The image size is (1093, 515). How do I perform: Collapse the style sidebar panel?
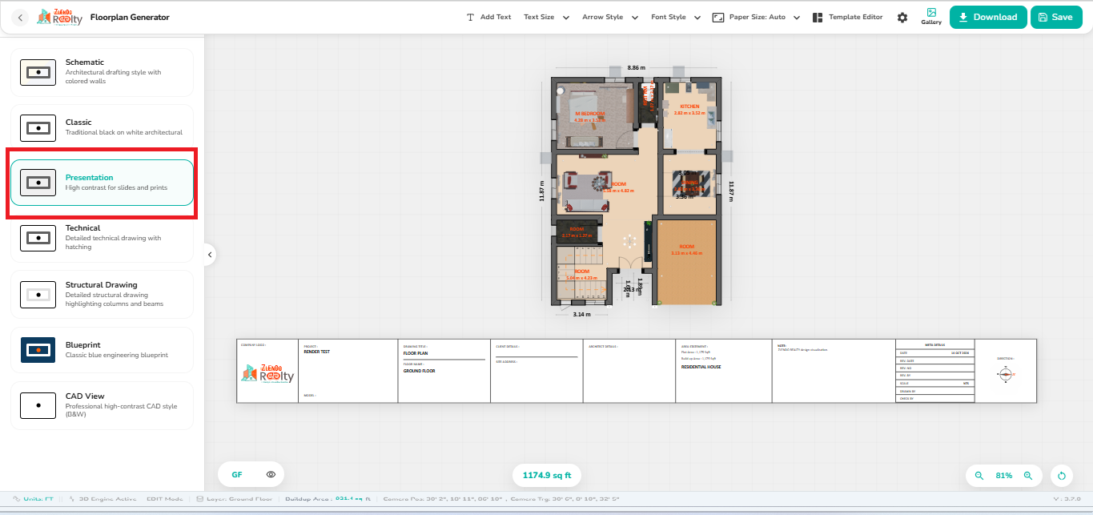click(209, 255)
